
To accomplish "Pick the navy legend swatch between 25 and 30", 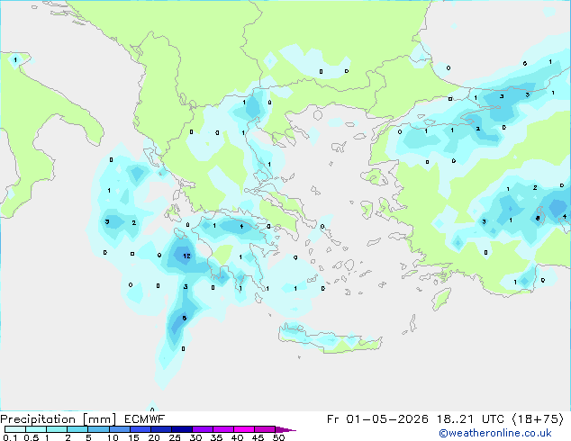I will point(182,429).
